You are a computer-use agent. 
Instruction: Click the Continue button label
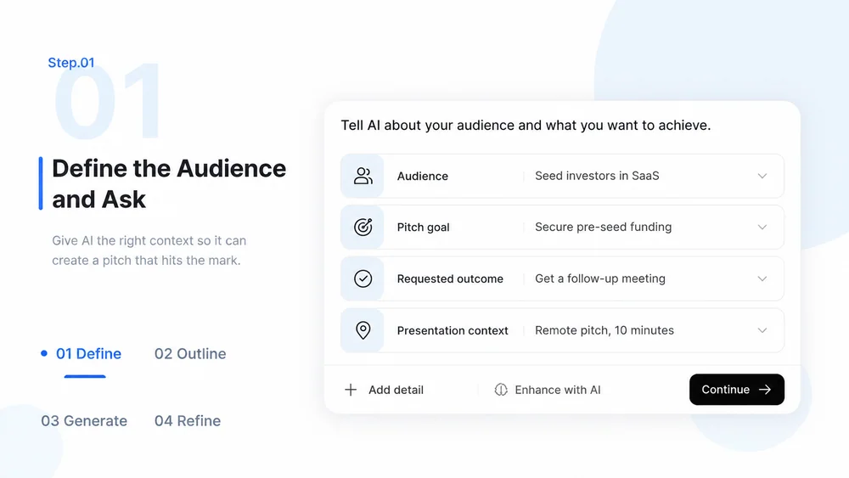point(726,389)
